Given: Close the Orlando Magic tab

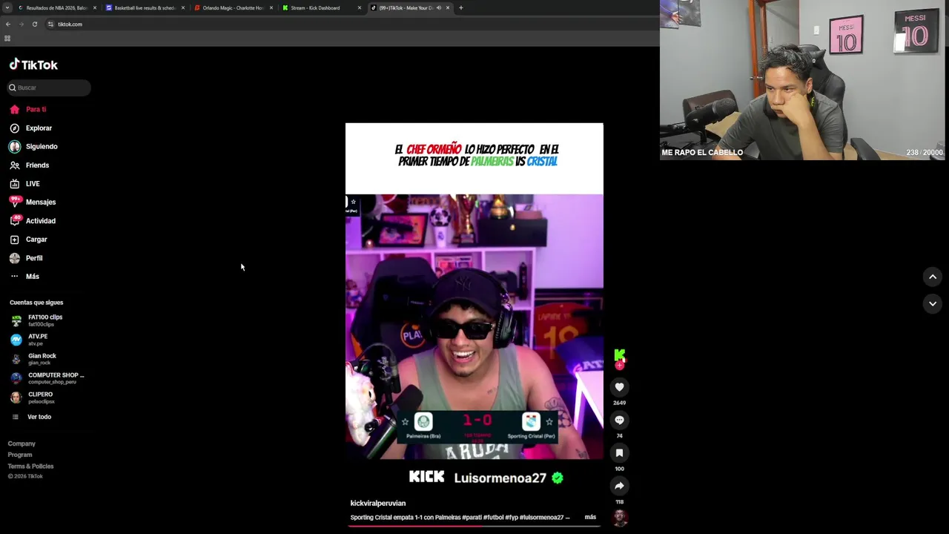Looking at the screenshot, I should click(271, 8).
